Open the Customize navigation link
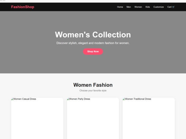The height and width of the screenshot is (139, 186). [158, 7]
